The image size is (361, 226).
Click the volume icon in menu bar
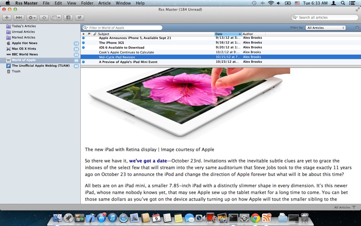278,3
